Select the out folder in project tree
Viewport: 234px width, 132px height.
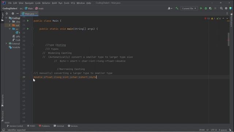point(16,25)
